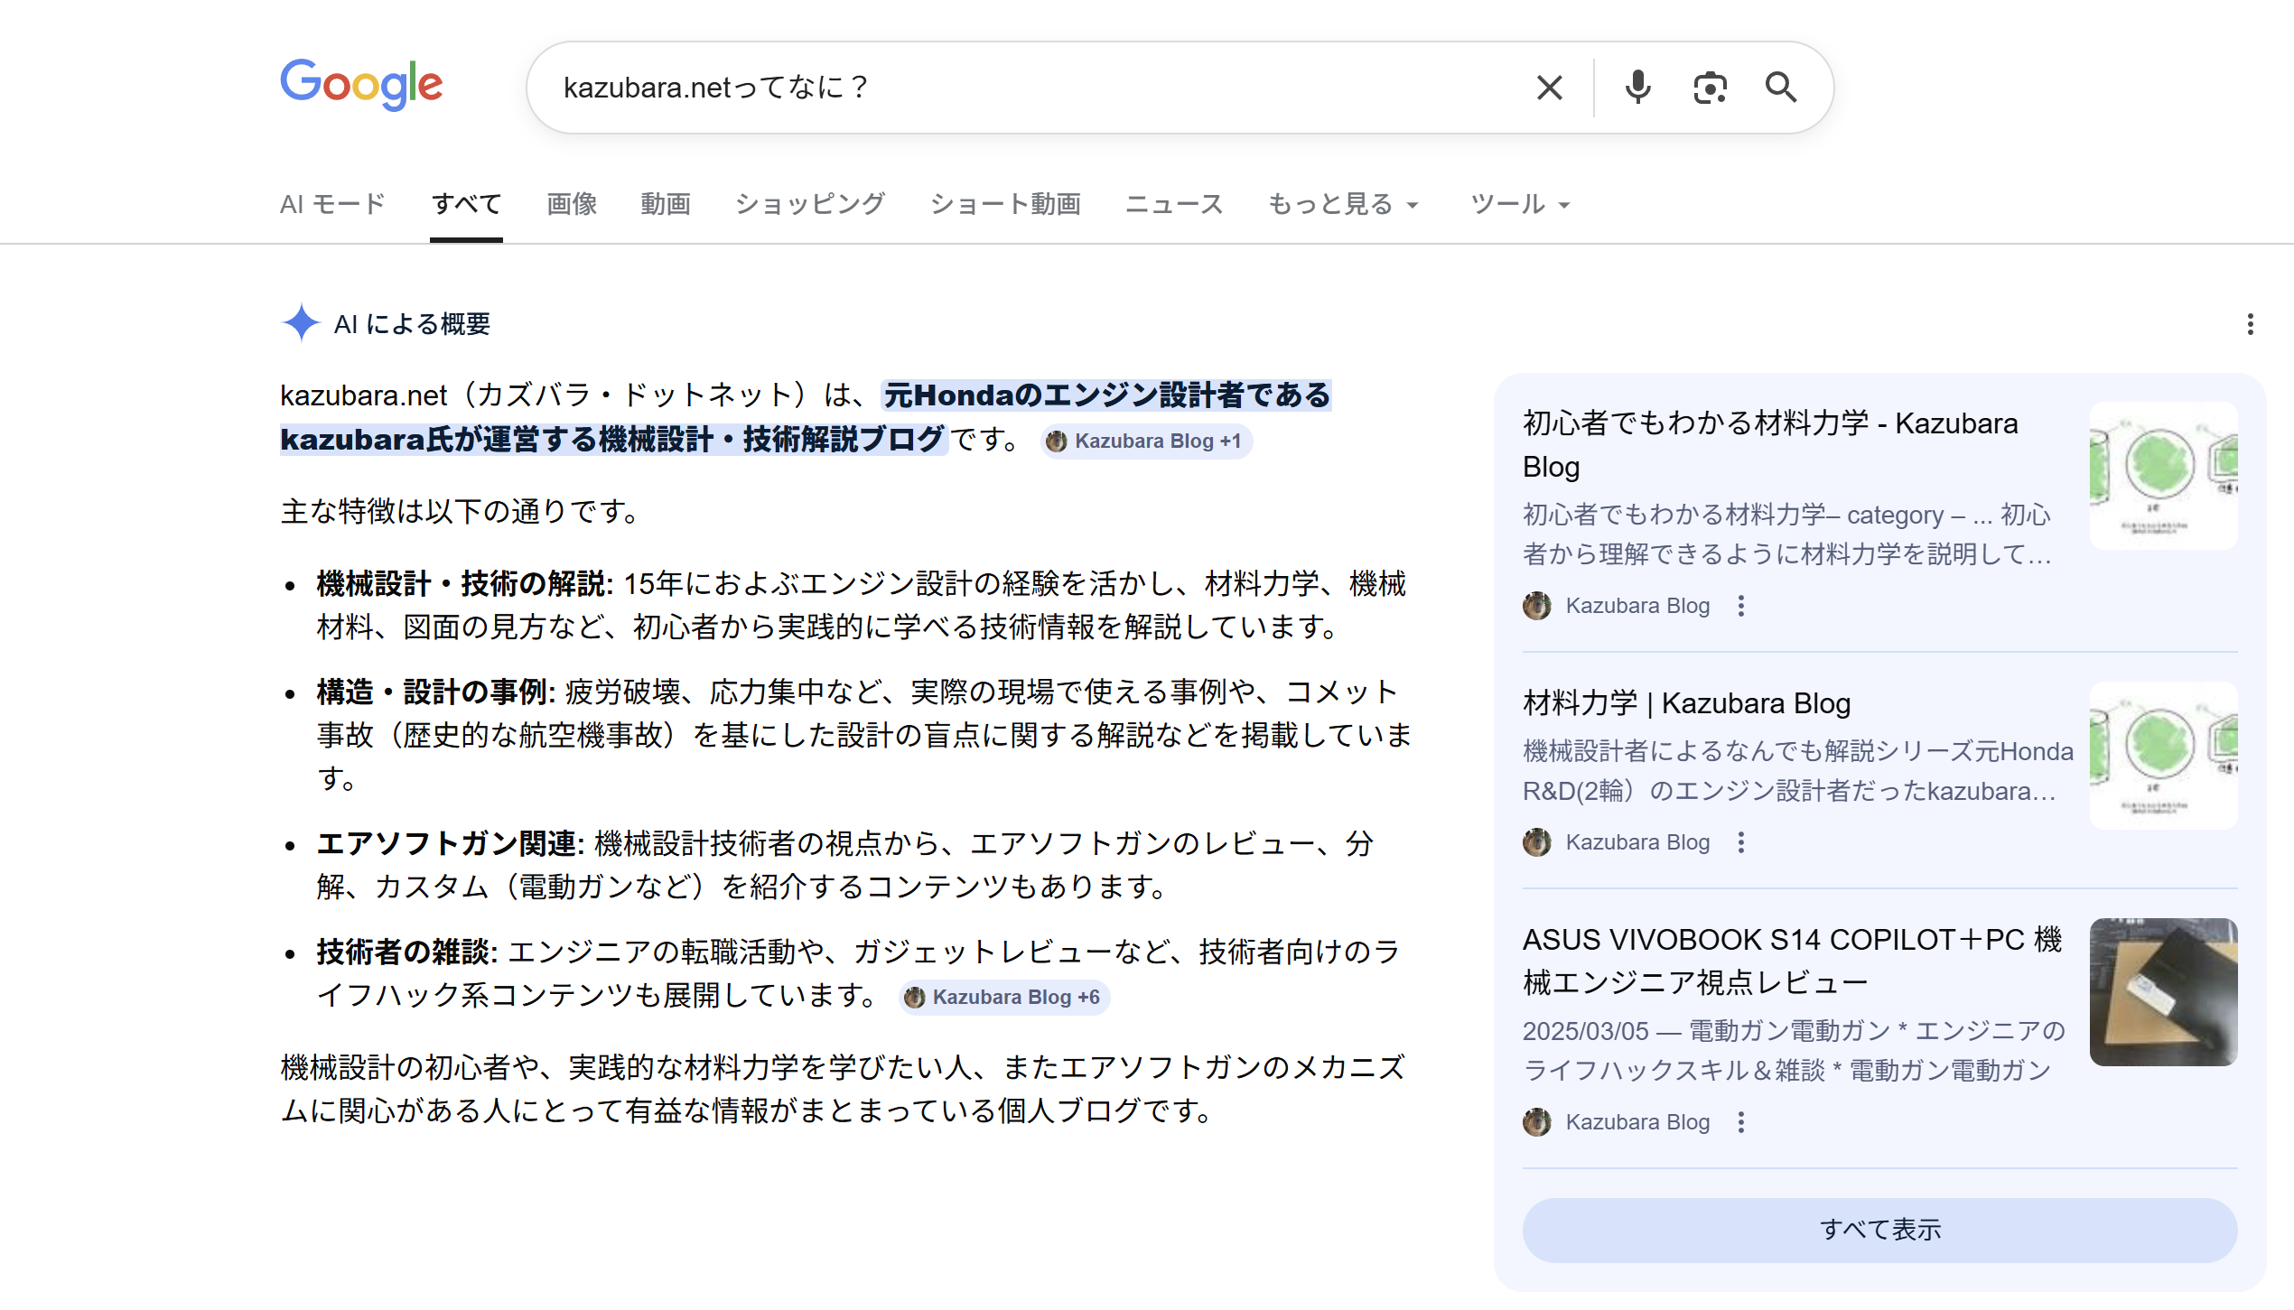This screenshot has width=2294, height=1310.
Task: Expand the Kazubara Blog +6 citation chip
Action: point(1004,998)
